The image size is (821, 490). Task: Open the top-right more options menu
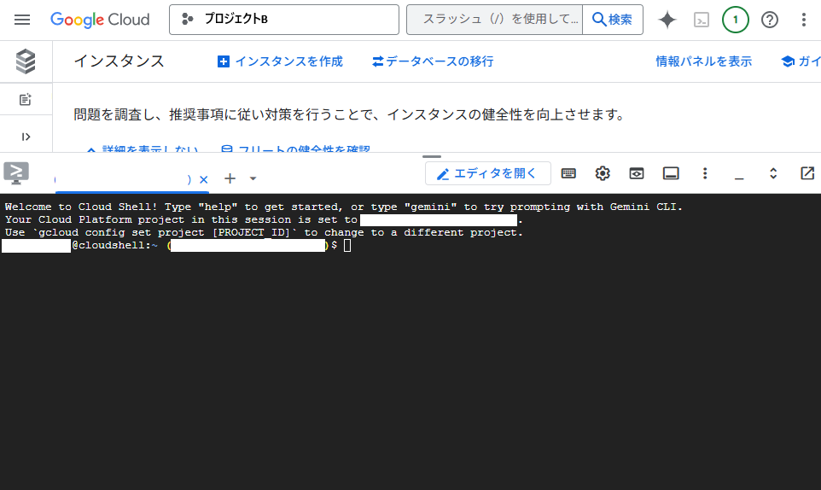pyautogui.click(x=803, y=20)
